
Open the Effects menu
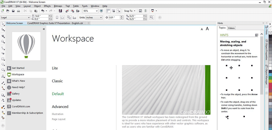(47, 6)
